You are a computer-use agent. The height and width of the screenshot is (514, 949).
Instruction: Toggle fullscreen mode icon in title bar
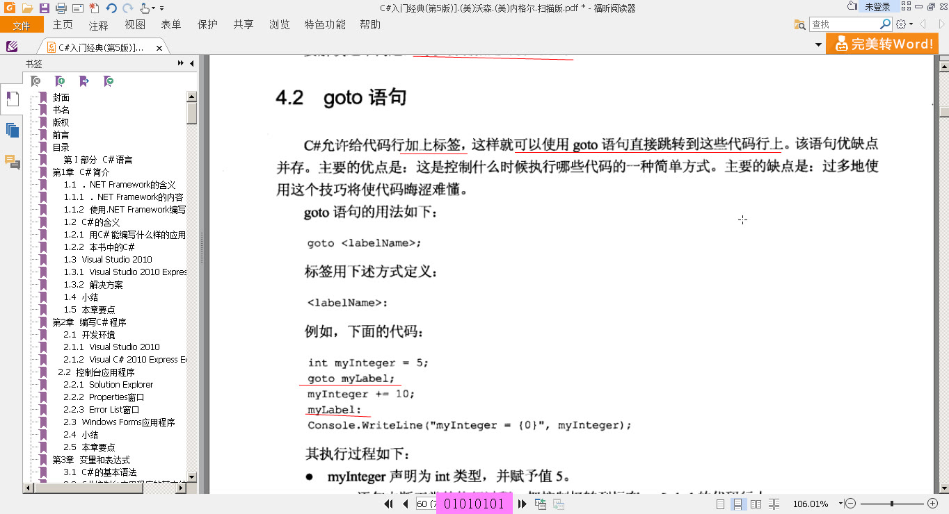906,6
